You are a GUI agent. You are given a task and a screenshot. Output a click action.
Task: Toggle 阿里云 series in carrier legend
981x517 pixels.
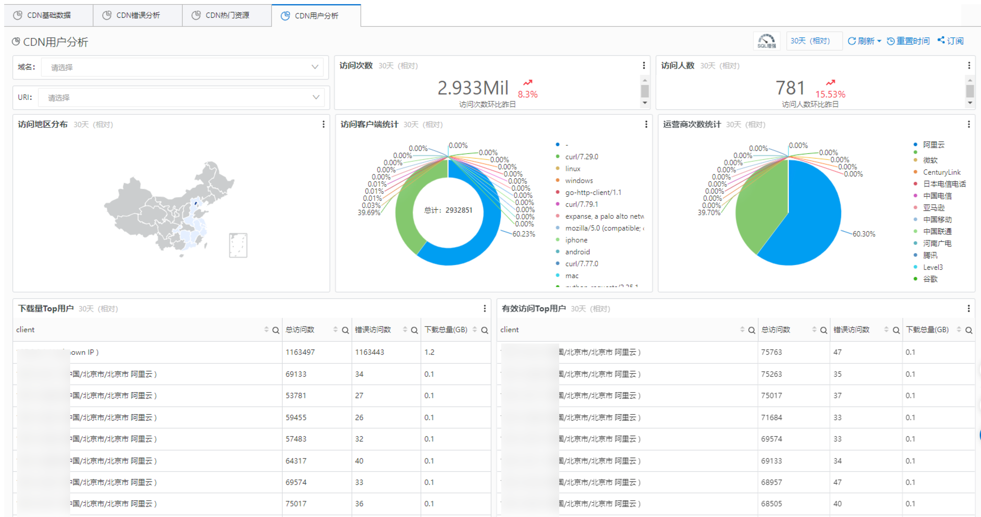(933, 145)
